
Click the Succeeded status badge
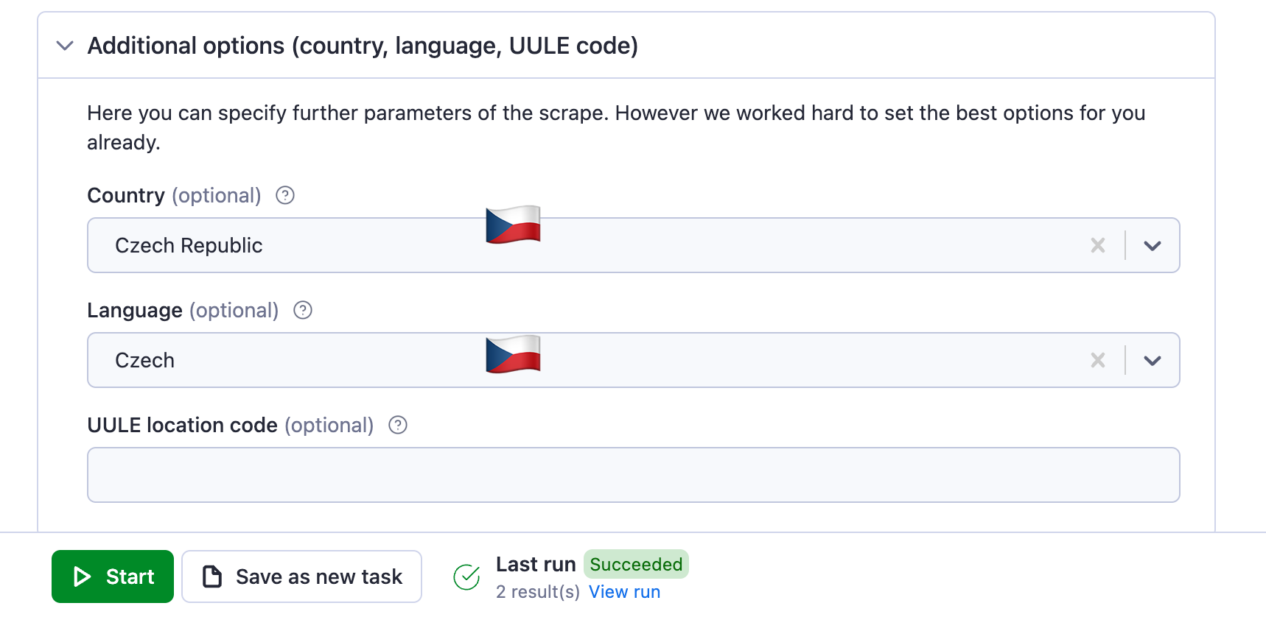[x=636, y=564]
